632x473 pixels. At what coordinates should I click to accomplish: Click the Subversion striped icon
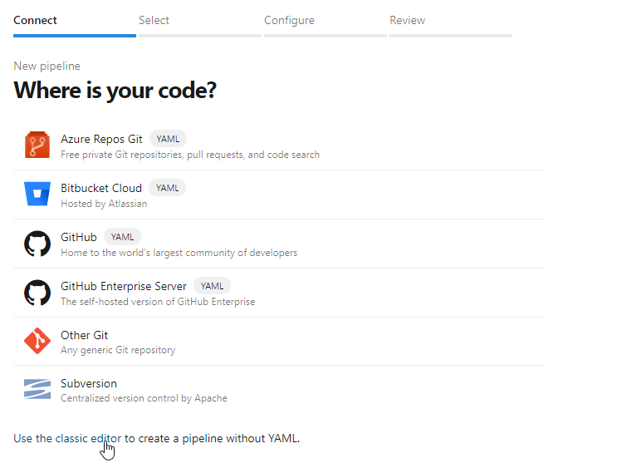[x=37, y=390]
